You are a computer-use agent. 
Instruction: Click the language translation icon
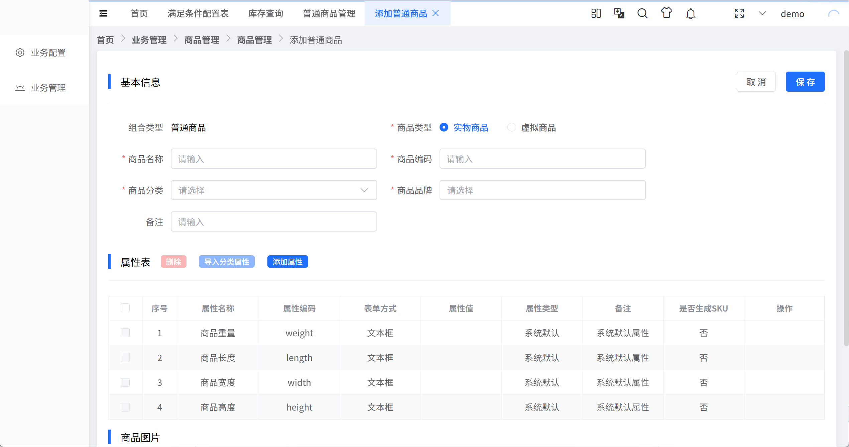pos(619,13)
